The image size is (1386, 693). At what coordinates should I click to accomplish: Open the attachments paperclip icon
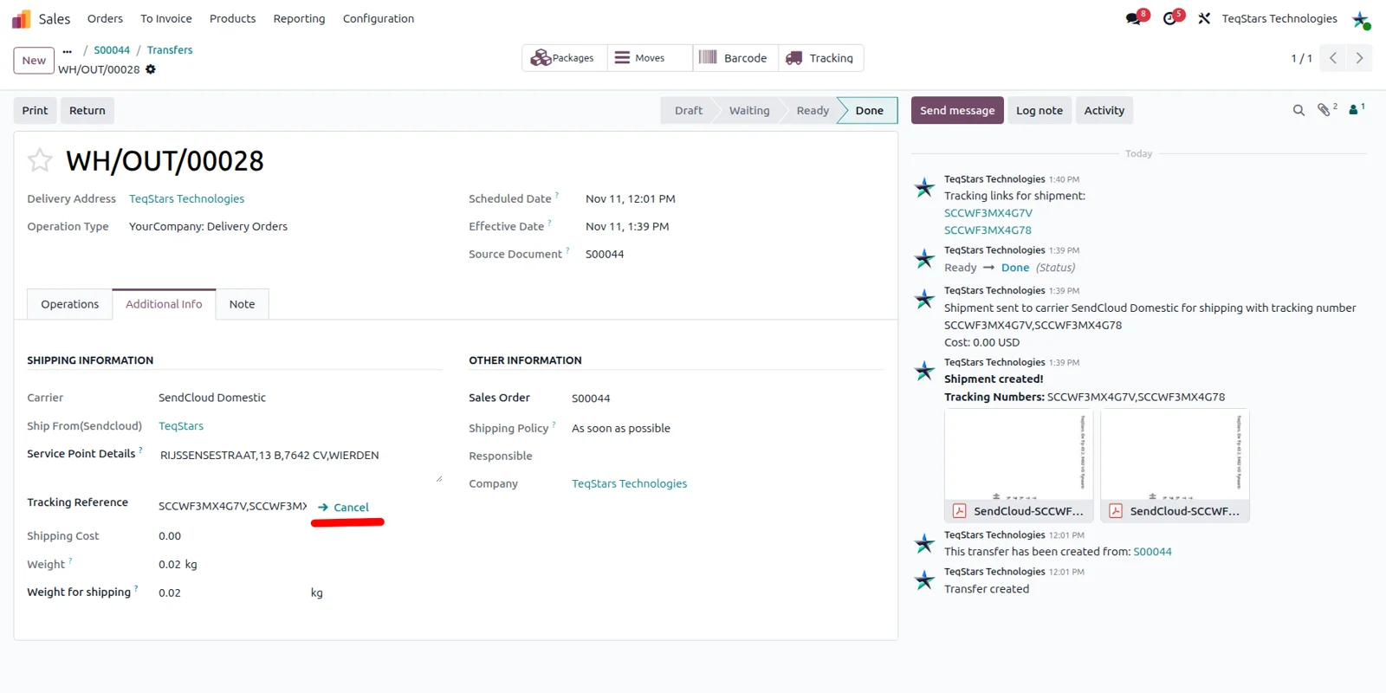(x=1324, y=110)
